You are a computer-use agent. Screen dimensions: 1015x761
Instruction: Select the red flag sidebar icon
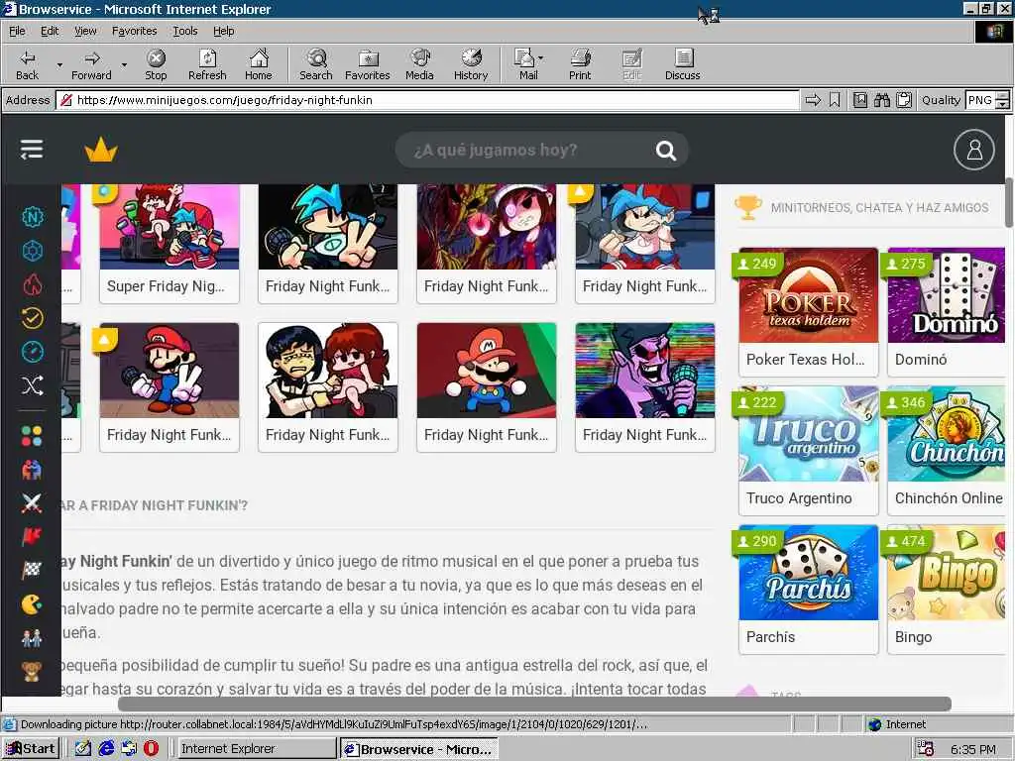[x=32, y=536]
